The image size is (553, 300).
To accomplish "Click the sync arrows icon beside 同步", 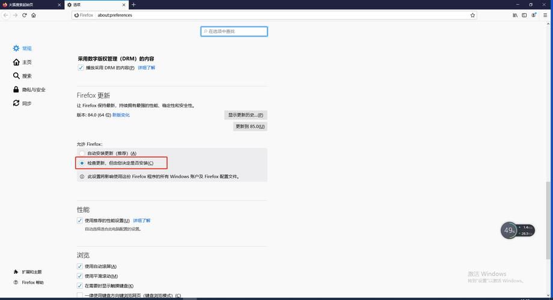I will coord(16,103).
